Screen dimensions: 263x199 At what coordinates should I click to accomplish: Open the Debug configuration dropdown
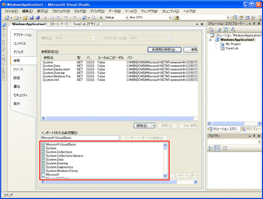click(127, 18)
